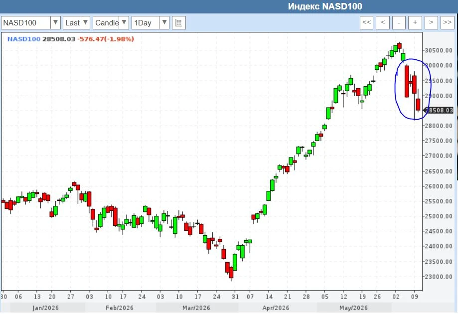Screen dimensions: 458x314
Task: Select the Jan/2026 month on timeline
Action: click(x=45, y=308)
